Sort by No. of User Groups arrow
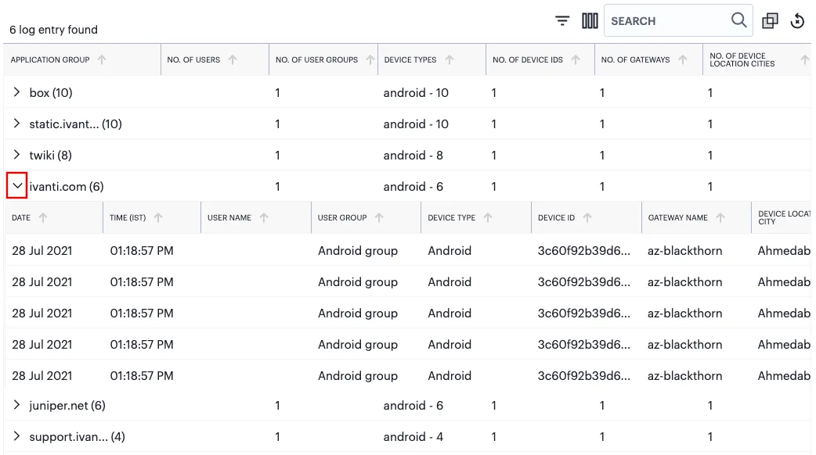This screenshot has height=455, width=816. [370, 59]
